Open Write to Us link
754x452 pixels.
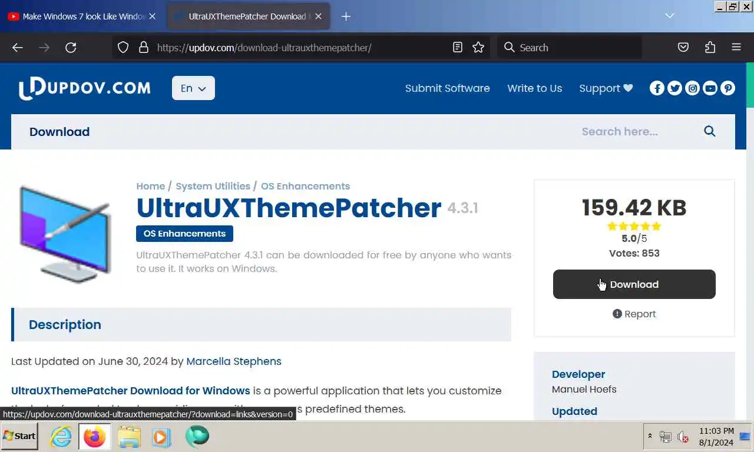[534, 88]
